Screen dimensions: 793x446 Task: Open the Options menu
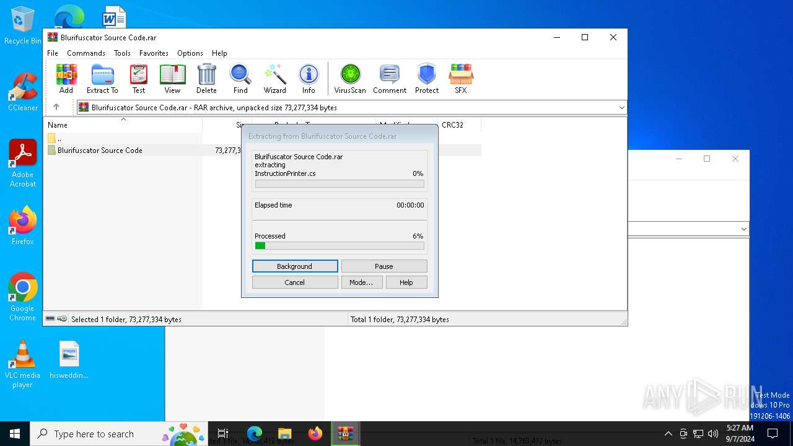click(190, 53)
